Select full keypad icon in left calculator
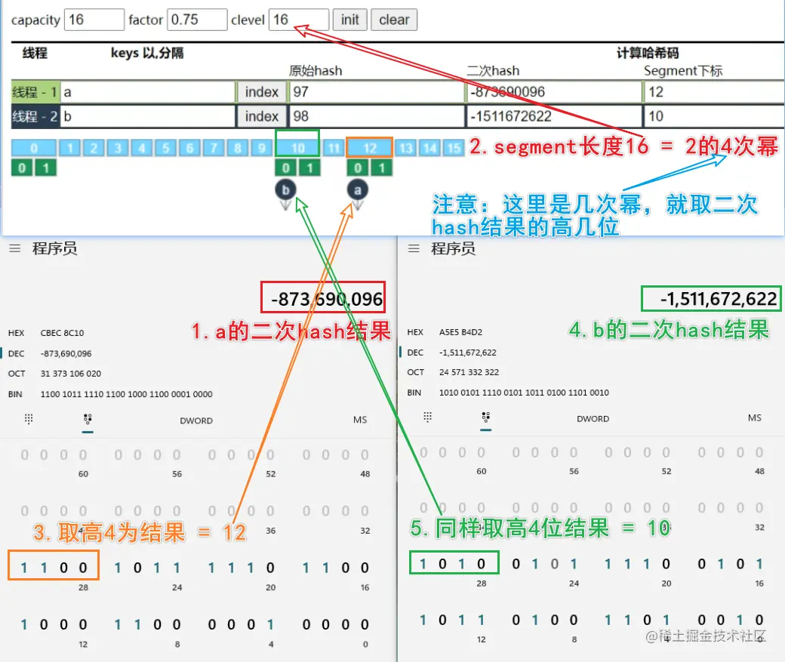785x662 pixels. (x=29, y=419)
